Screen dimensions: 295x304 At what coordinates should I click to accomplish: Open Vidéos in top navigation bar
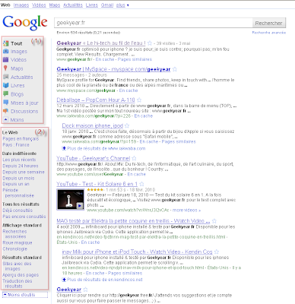click(39, 5)
